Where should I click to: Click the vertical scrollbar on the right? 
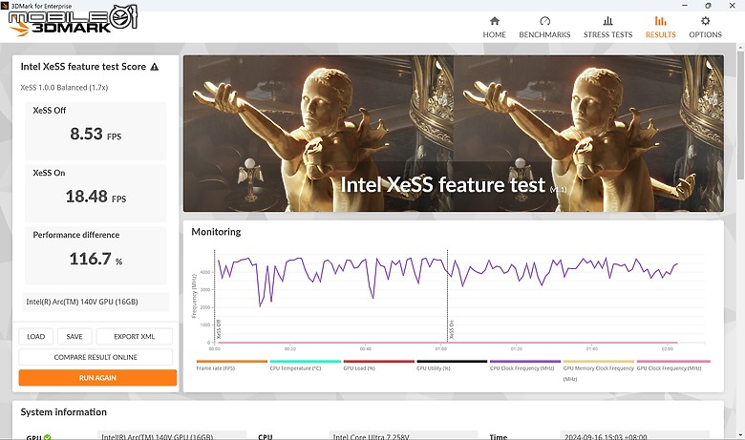coord(740,114)
